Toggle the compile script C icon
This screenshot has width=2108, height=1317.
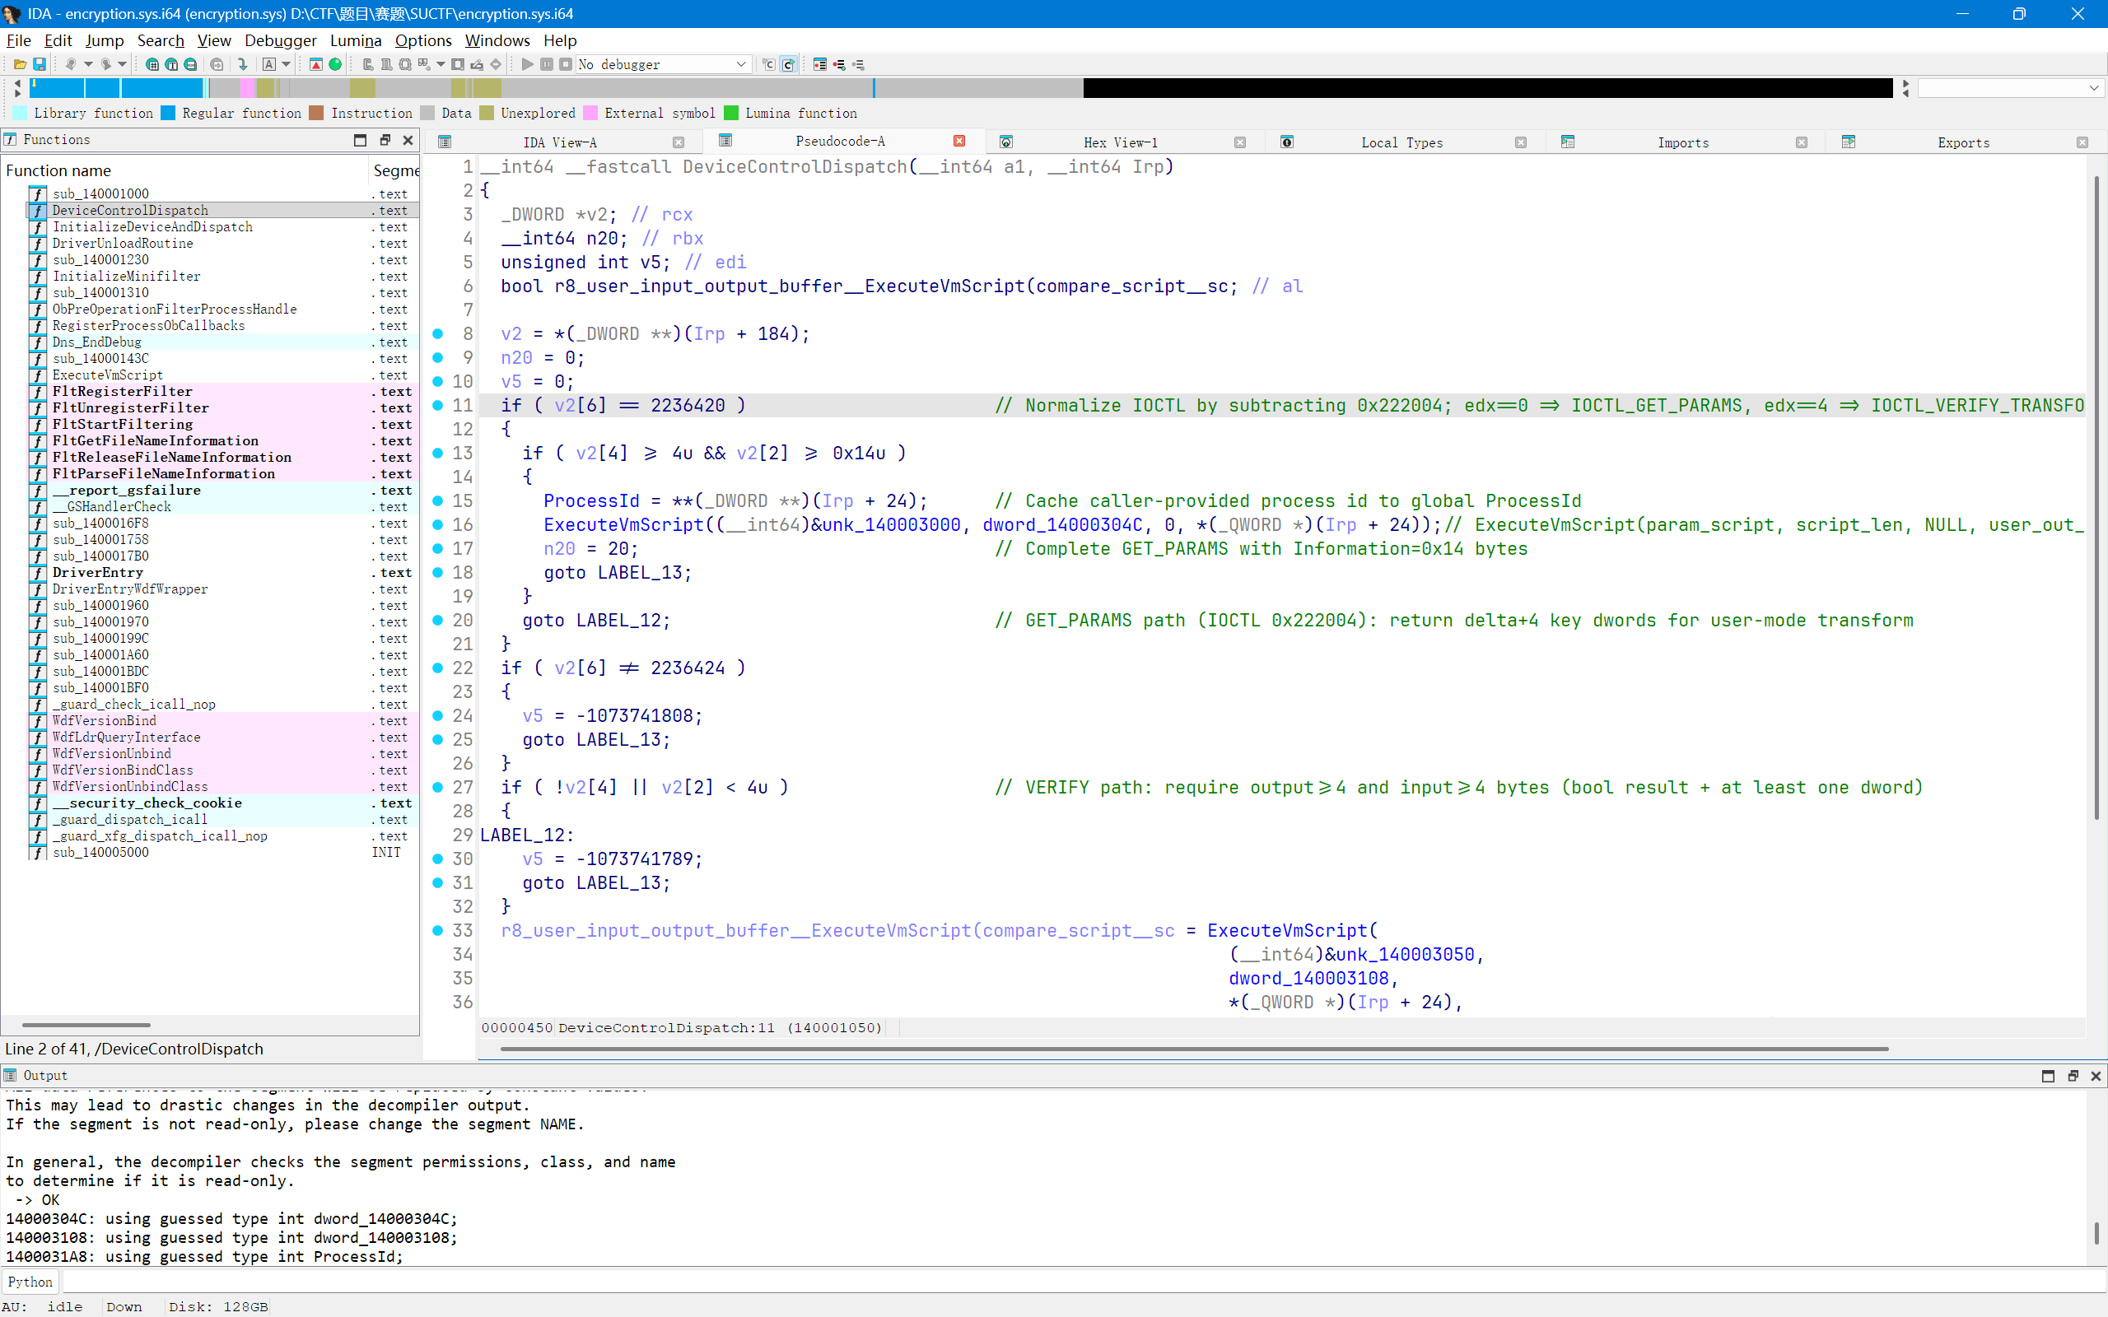tap(767, 63)
